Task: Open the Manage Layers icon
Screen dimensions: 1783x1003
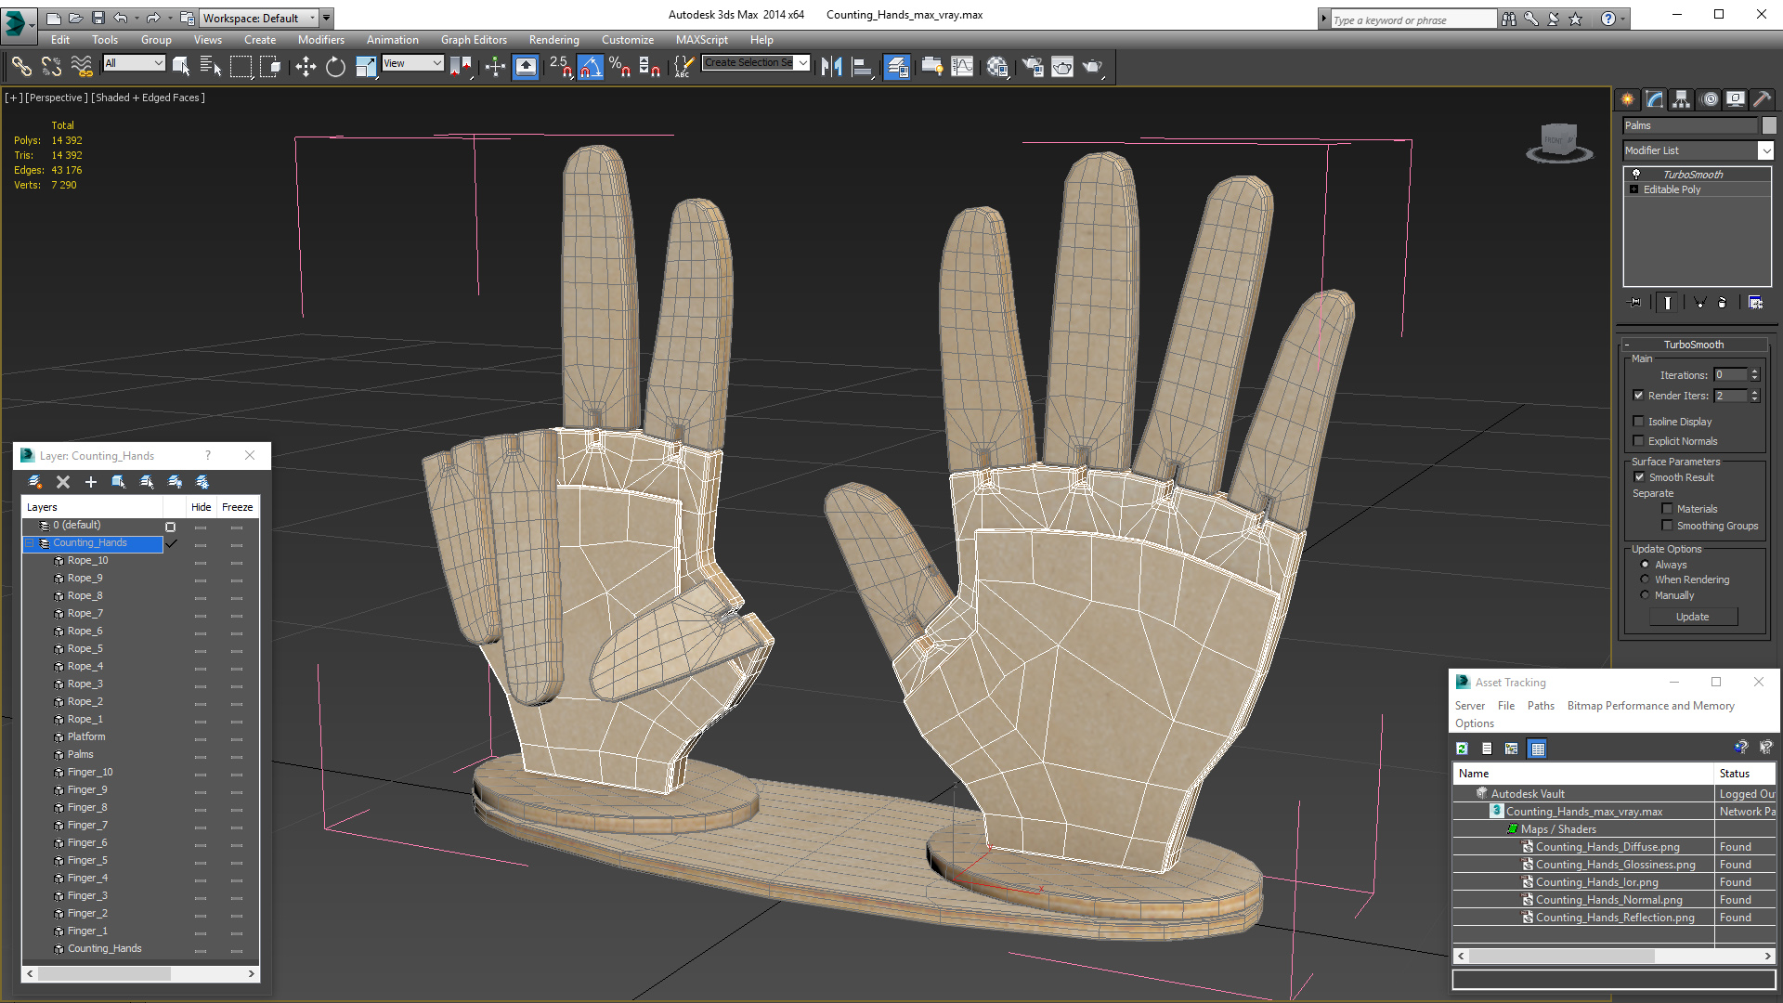Action: [x=897, y=66]
